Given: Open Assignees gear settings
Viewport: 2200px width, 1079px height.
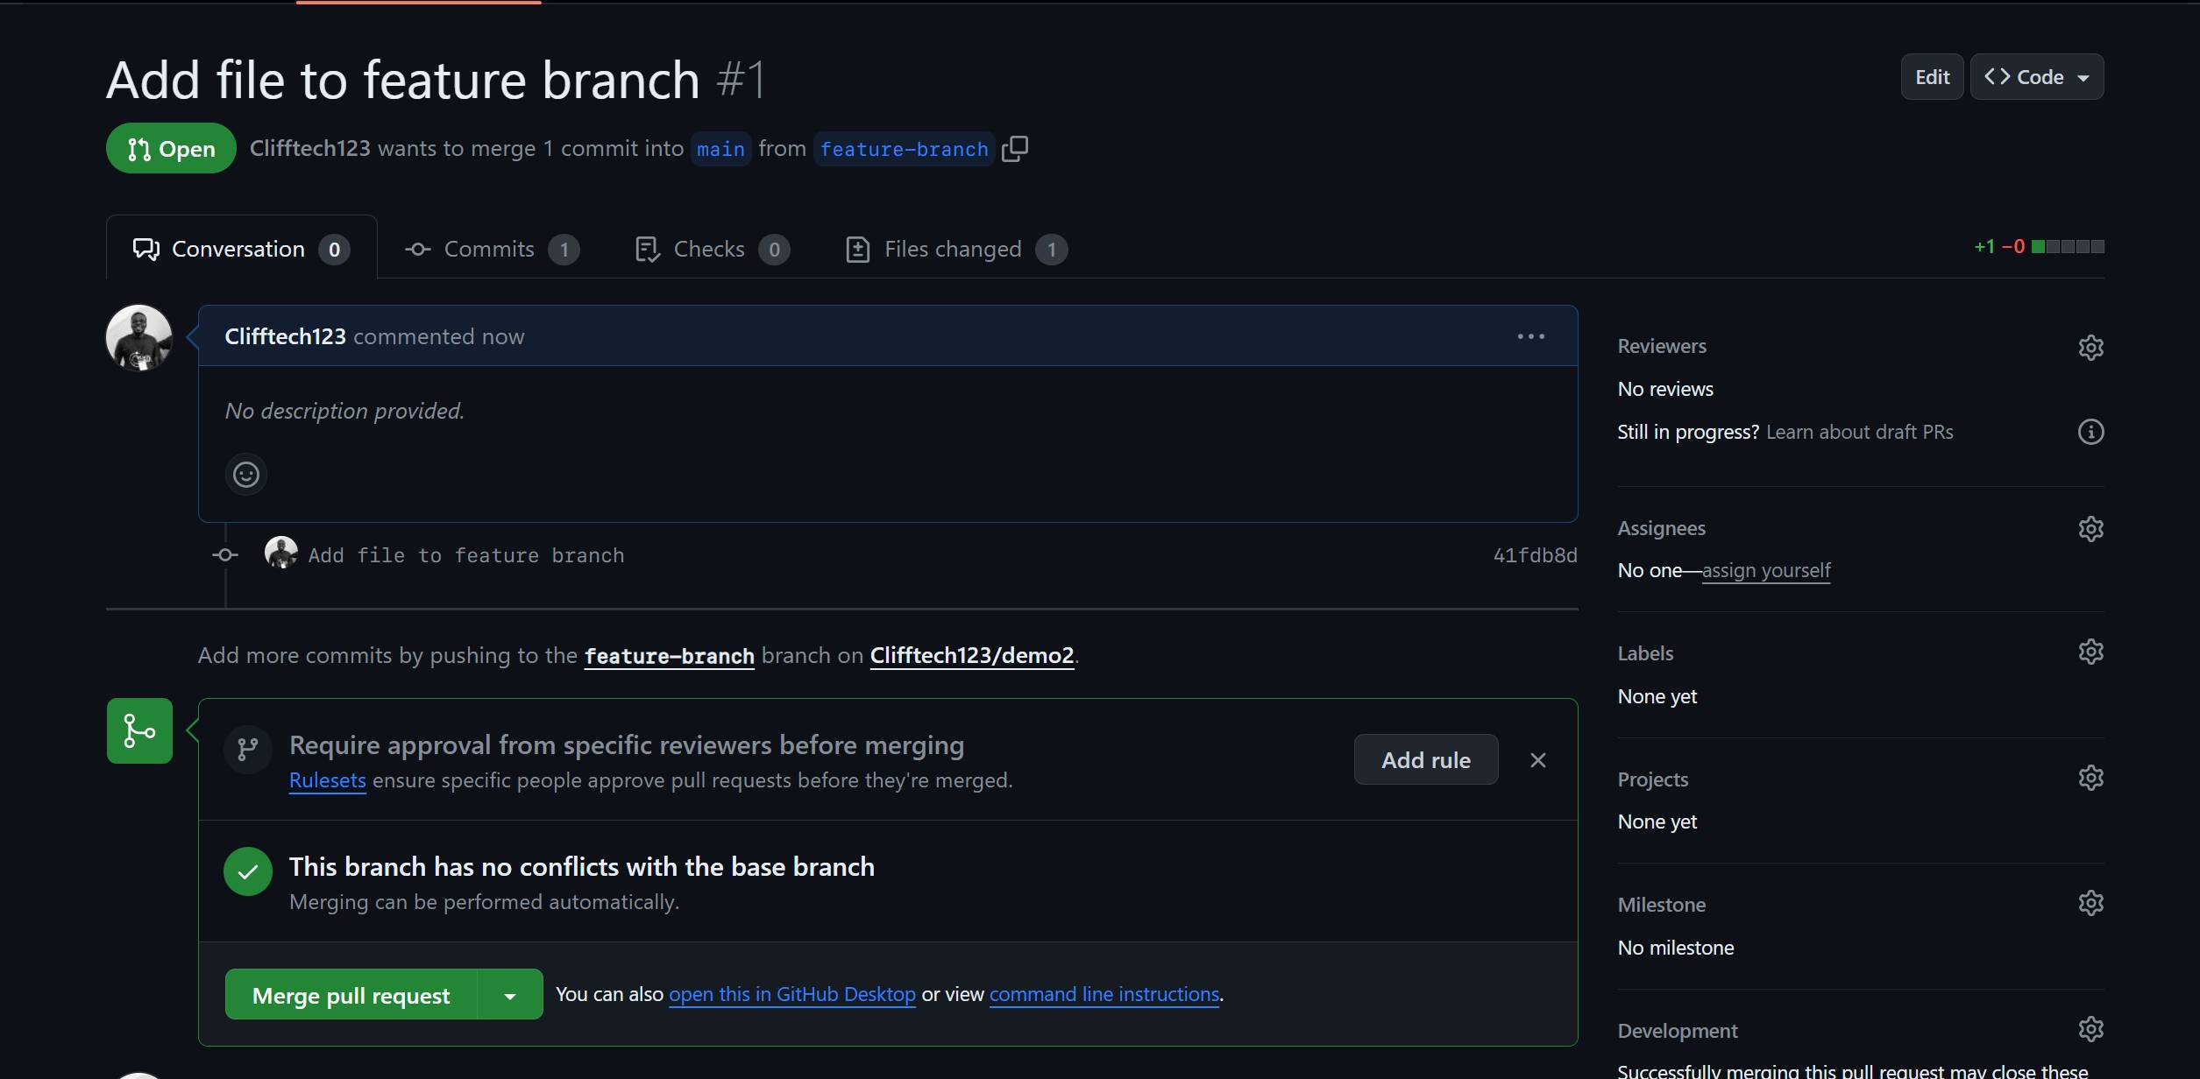Looking at the screenshot, I should [2090, 529].
